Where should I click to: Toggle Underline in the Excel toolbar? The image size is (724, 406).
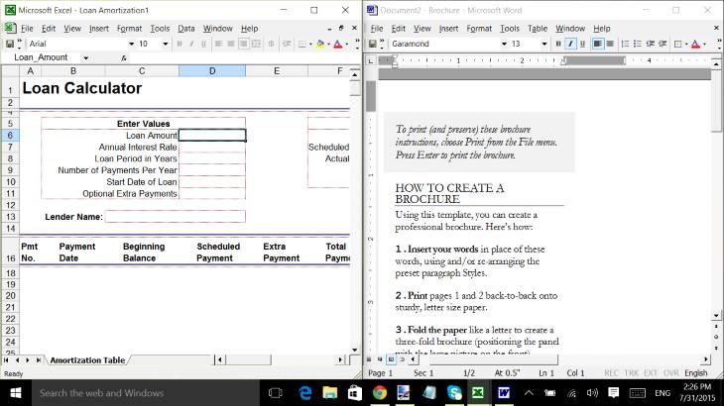pos(203,44)
